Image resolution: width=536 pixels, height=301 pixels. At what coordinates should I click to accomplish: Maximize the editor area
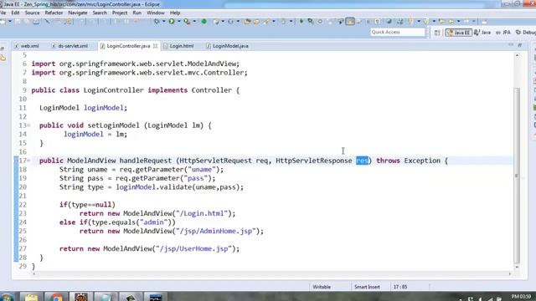[x=519, y=44]
